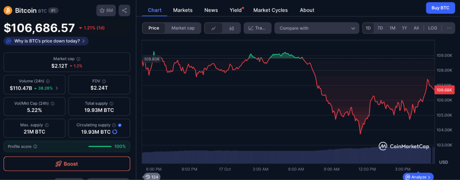Viewport: 460px width, 180px height.
Task: Add Bitcoin to watchlist with the star button
Action: 106,10
